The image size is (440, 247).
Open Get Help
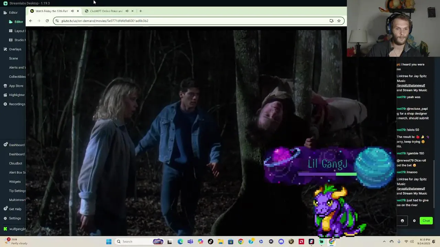[x=12, y=209]
